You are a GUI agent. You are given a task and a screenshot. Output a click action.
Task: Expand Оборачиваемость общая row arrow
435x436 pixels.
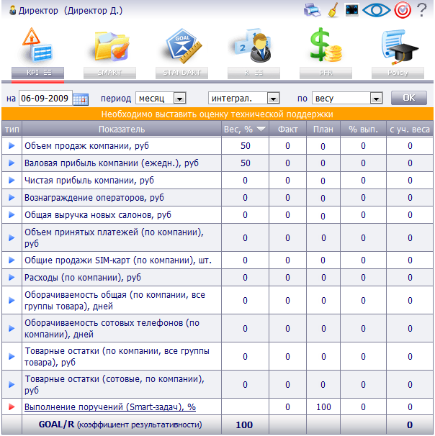[x=12, y=300]
